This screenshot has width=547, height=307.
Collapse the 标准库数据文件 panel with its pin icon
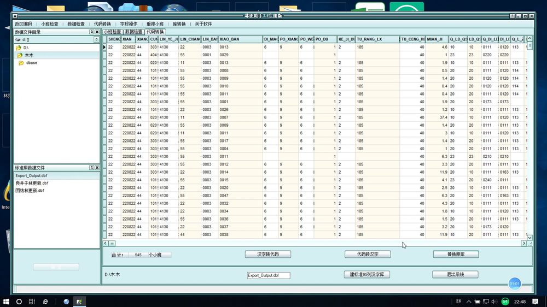click(x=91, y=168)
